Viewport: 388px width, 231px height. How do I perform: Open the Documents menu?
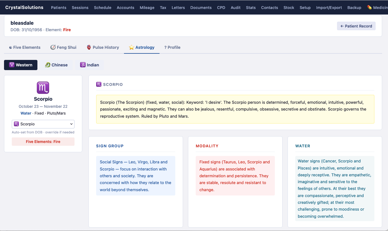pyautogui.click(x=201, y=7)
